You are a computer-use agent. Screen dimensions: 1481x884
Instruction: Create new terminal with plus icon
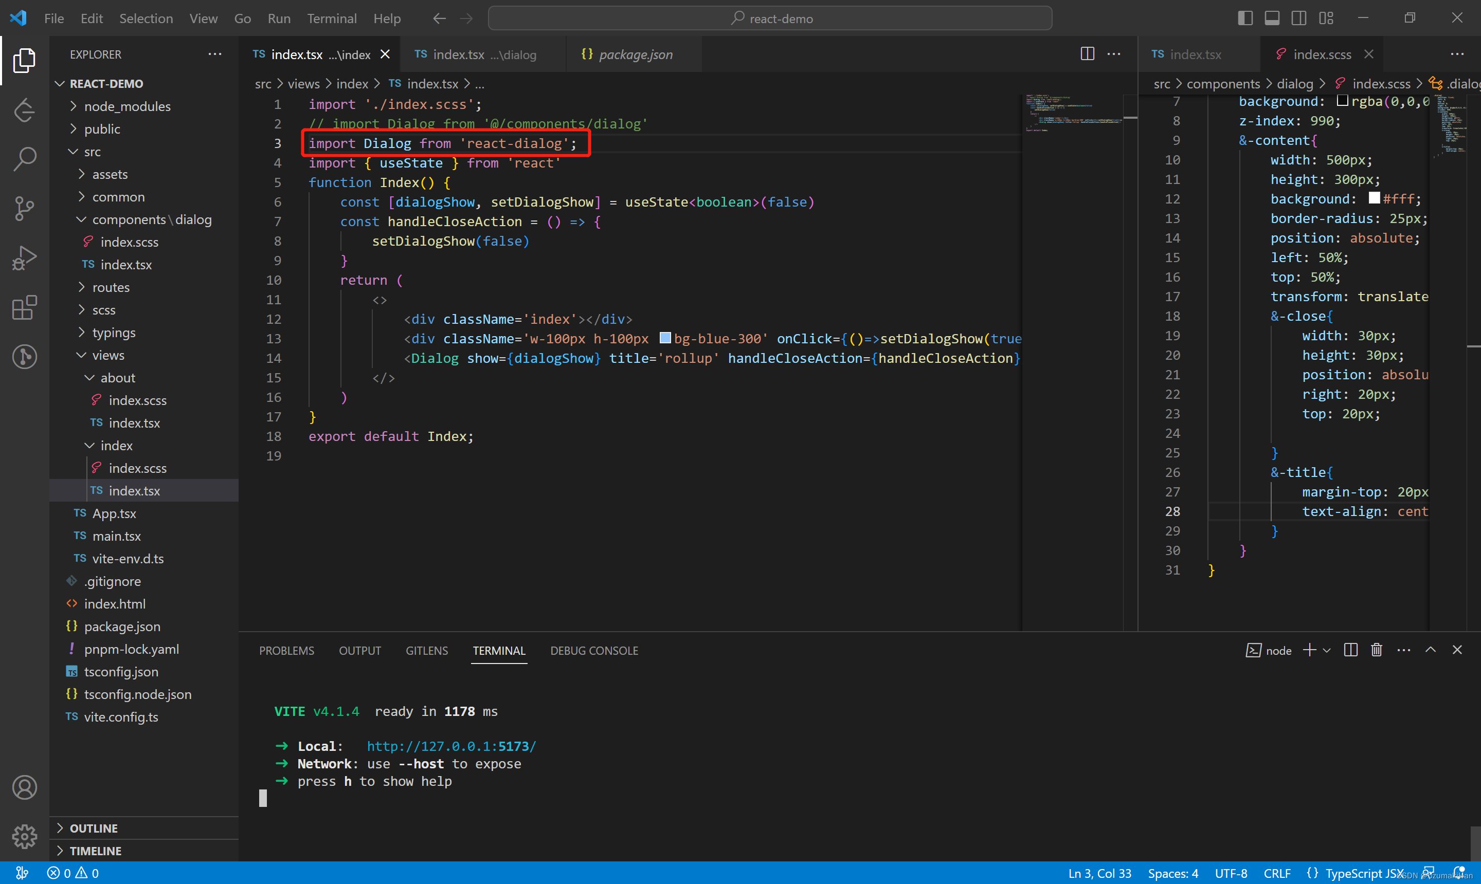[x=1309, y=650]
